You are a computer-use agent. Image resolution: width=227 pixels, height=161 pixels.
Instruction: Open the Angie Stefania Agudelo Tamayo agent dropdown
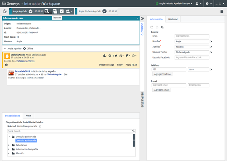point(176,4)
